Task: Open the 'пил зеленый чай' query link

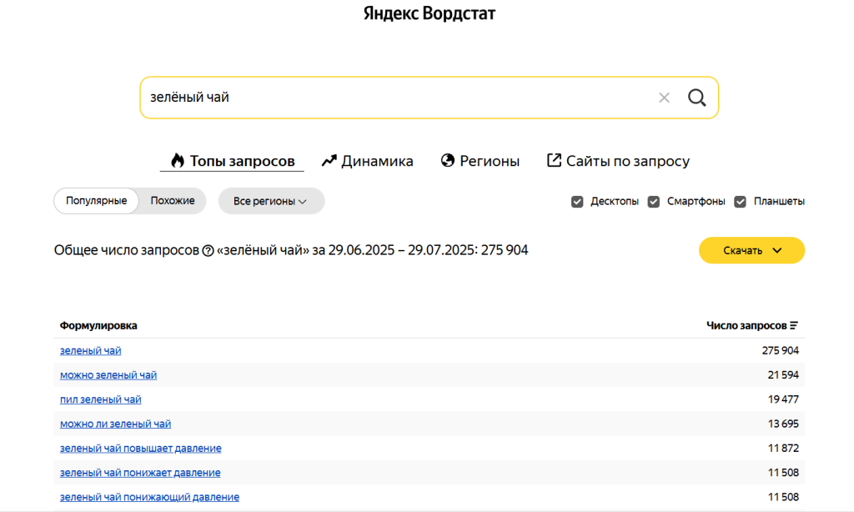Action: coord(101,399)
